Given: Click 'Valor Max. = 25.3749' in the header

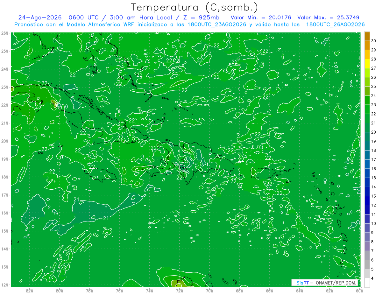Looking at the screenshot, I should tap(329, 18).
